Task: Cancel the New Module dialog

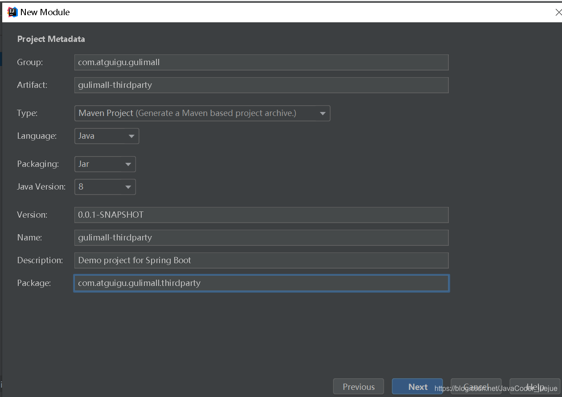Action: [476, 387]
